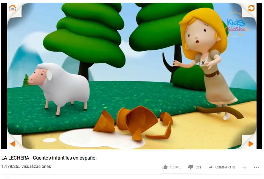264x179 pixels.
Task: Click the orange reload arrows icon
Action: 251,8
